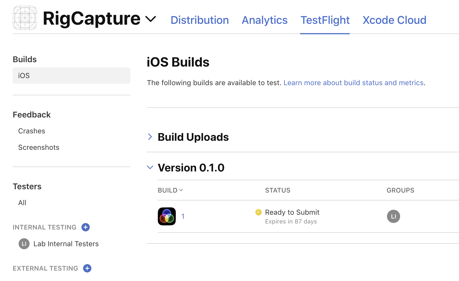Screen dimensions: 459x281
Task: Sort by the BUILD column header
Action: coord(170,190)
